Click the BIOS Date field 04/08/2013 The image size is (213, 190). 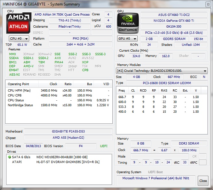tap(33, 146)
